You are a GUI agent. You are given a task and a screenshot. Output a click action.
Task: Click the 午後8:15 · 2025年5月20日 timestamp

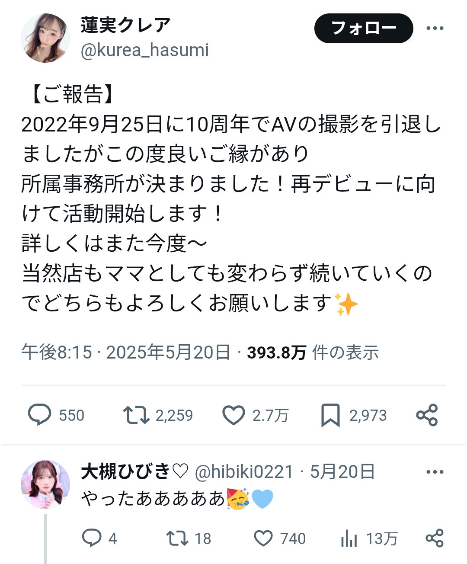[x=126, y=352]
